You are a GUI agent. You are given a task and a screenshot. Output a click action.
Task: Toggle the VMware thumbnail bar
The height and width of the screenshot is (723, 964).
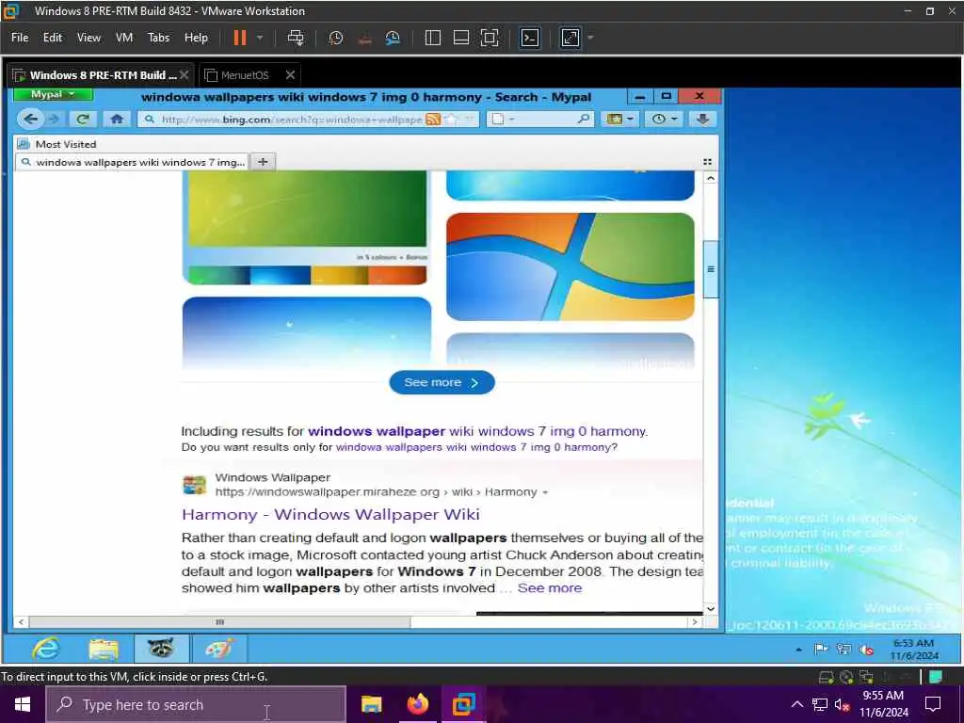point(461,38)
